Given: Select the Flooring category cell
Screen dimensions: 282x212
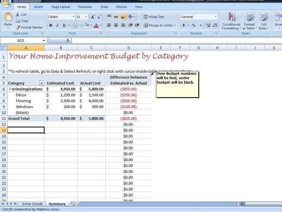Looking at the screenshot, I should point(26,101).
